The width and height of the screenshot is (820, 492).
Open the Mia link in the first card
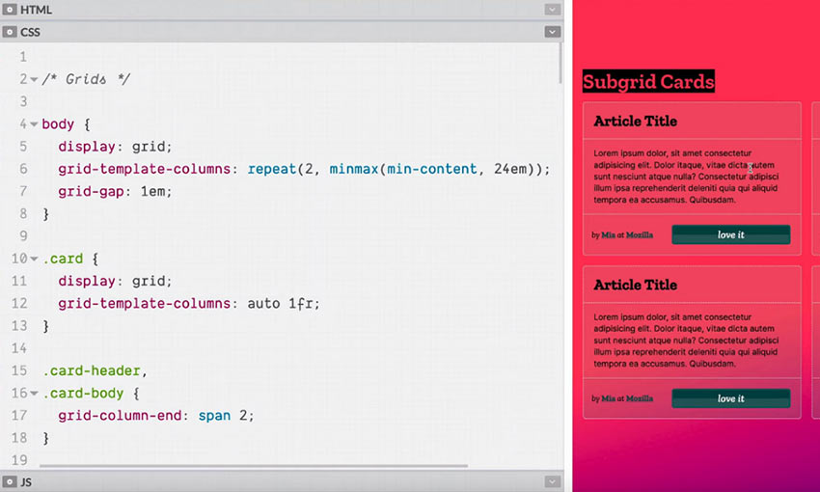click(x=608, y=235)
